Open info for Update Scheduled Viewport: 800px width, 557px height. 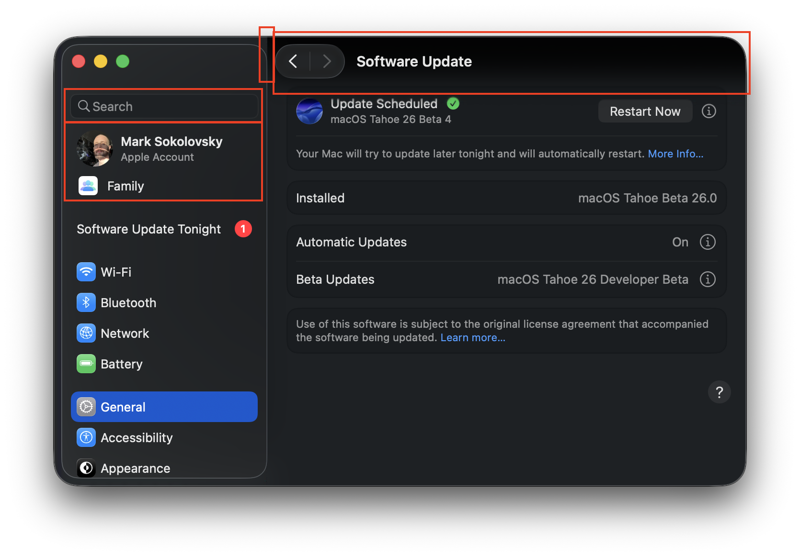point(709,111)
